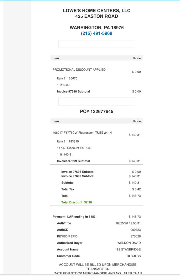Viewport: 180px width, 276px height.
Task: Click the 147.69 Discount Ea -7.38 line
Action: (74, 148)
